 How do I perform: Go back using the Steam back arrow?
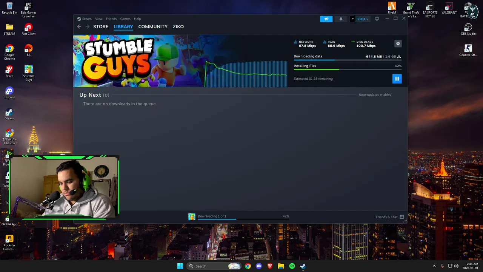pyautogui.click(x=79, y=26)
